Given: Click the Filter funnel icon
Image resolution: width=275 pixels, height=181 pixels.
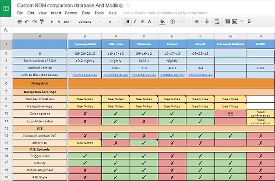Looking at the screenshot, I should pyautogui.click(x=242, y=22).
